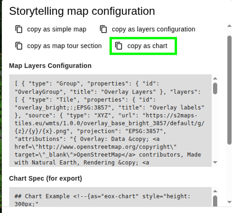Click copy icon beside "copy as layers configuration"
Viewport: 232px width, 213px height.
click(x=104, y=29)
